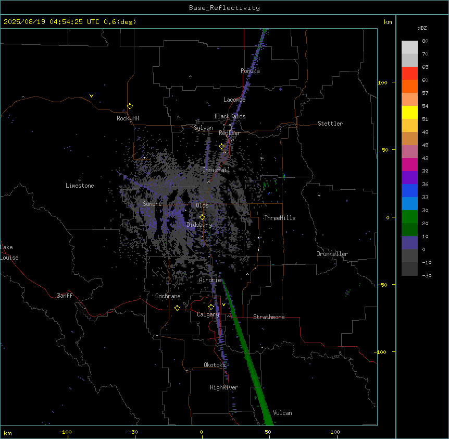
Task: Click the km unit label at top right
Action: coord(388,22)
